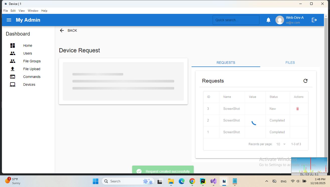Click the Quick search input field

(x=236, y=20)
